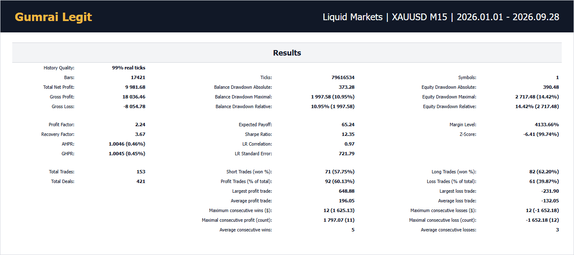Select the GHPR value 1.0045 (0.45%)
The height and width of the screenshot is (255, 574).
tap(127, 154)
